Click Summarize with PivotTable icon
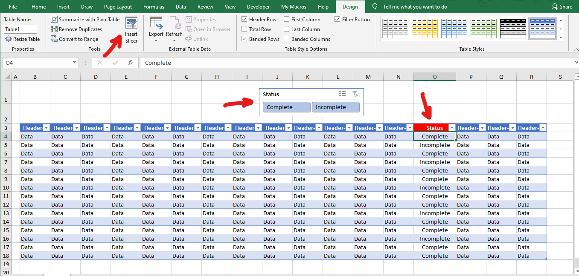The image size is (579, 276). (x=54, y=20)
